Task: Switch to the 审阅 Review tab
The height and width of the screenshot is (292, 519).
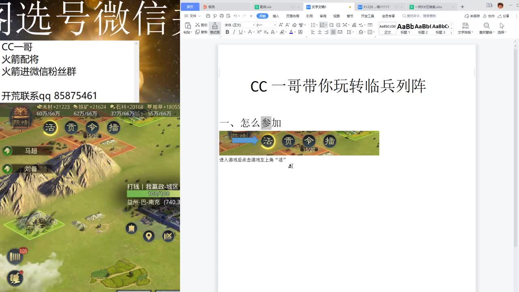Action: click(323, 16)
